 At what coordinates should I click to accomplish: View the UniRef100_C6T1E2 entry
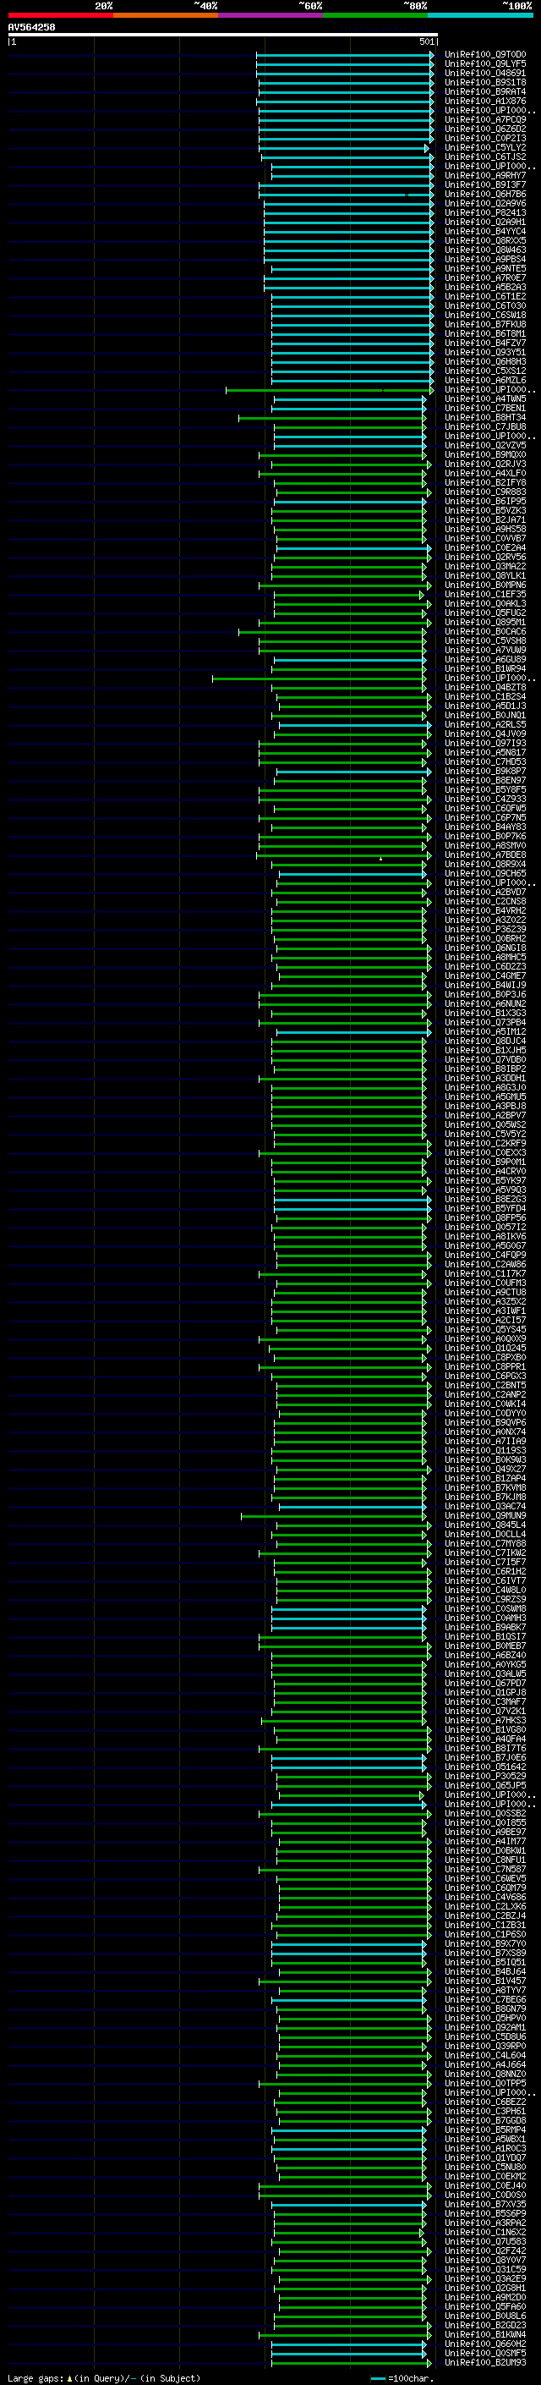tap(484, 296)
